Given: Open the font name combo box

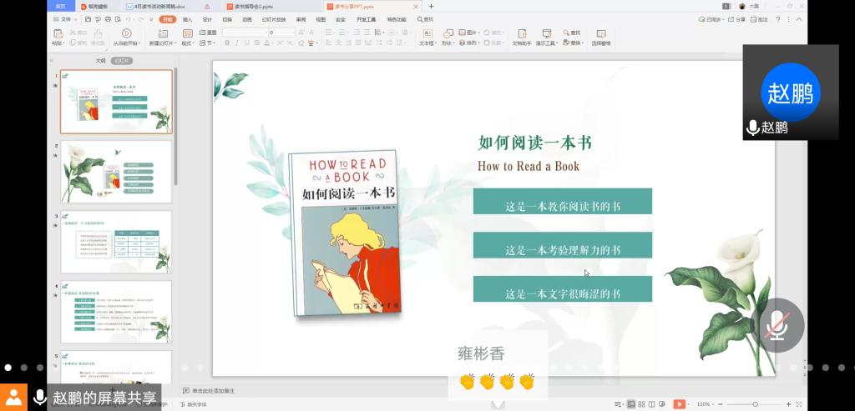Looking at the screenshot, I should 243,33.
